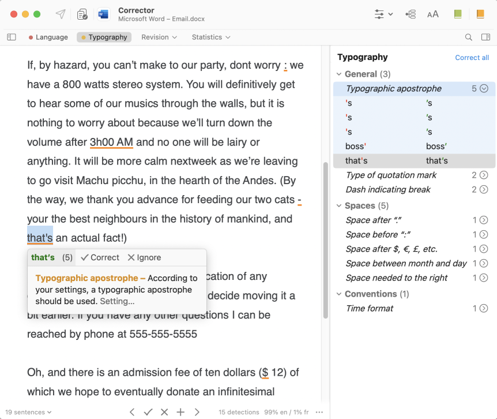The image size is (497, 419).
Task: Open the Revision dropdown menu
Action: [x=159, y=37]
